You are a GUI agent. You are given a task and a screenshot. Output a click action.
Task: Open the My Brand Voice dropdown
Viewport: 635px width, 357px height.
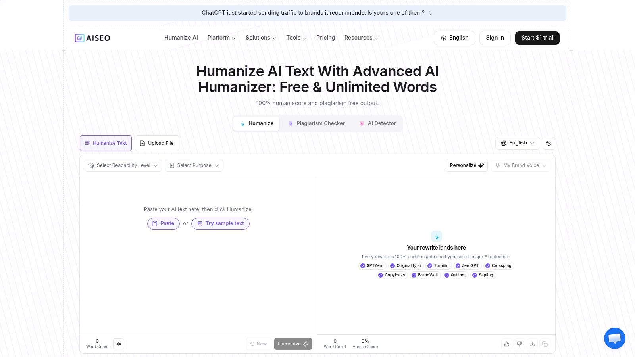click(521, 165)
